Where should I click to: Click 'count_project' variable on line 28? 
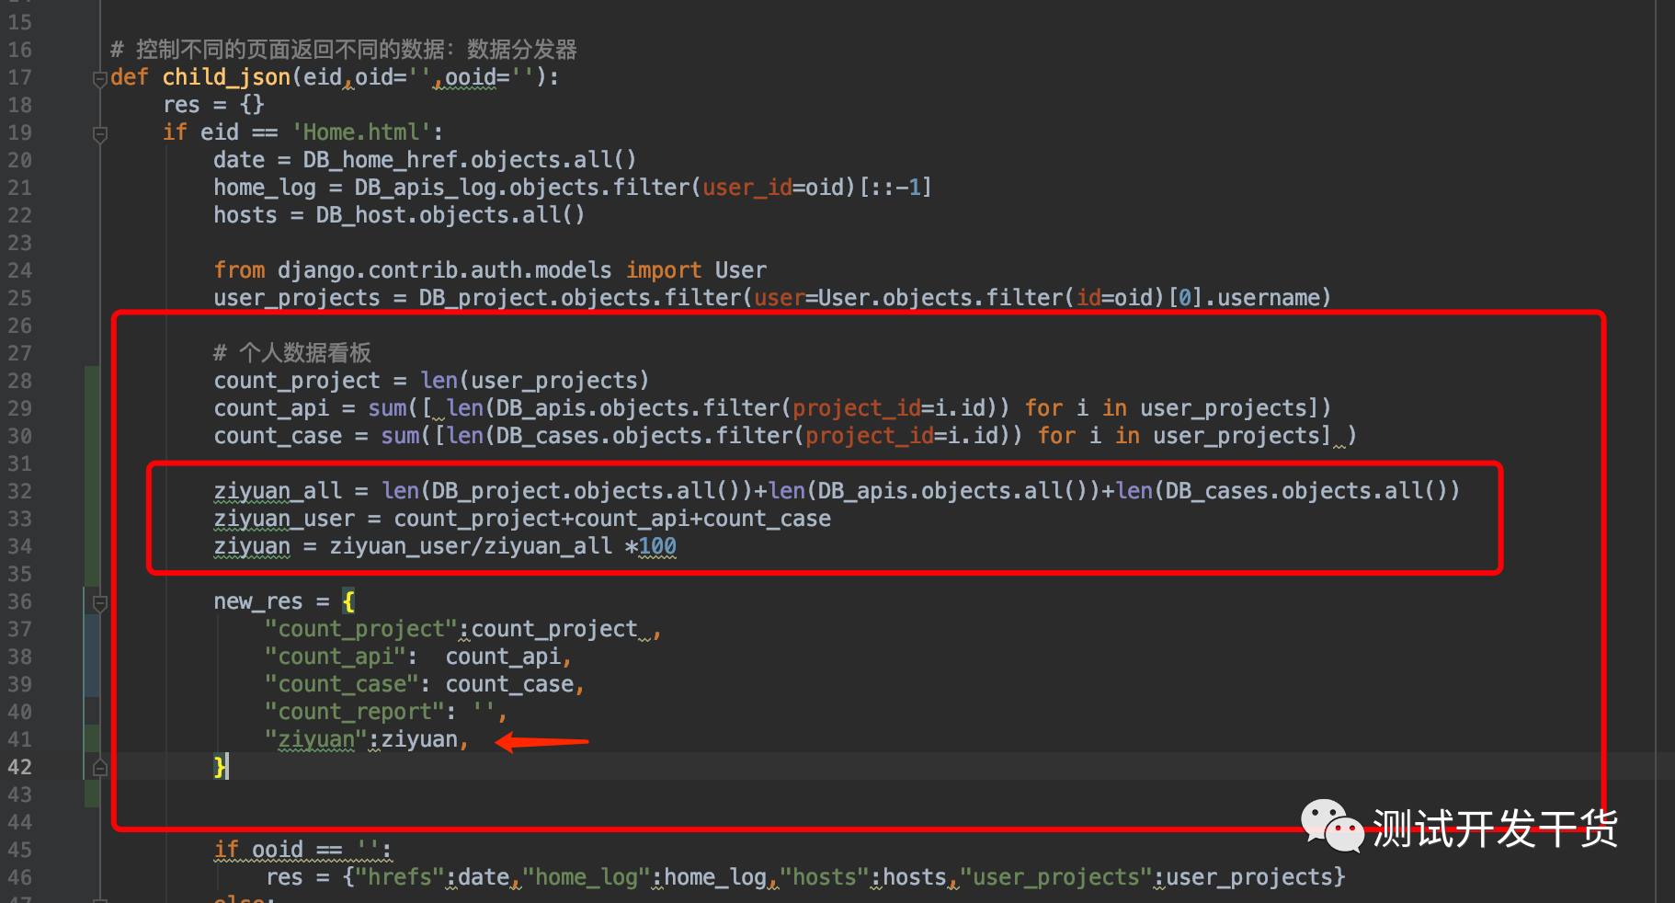297,381
